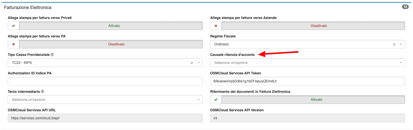Click the Fatturazione Elettronica section header
413x130 pixels.
[28, 7]
